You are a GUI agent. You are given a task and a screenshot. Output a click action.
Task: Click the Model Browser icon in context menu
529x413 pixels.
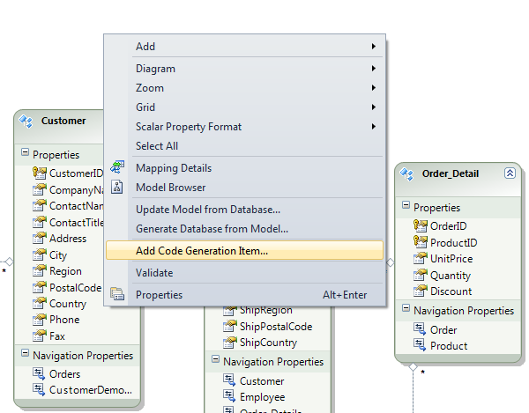(117, 187)
